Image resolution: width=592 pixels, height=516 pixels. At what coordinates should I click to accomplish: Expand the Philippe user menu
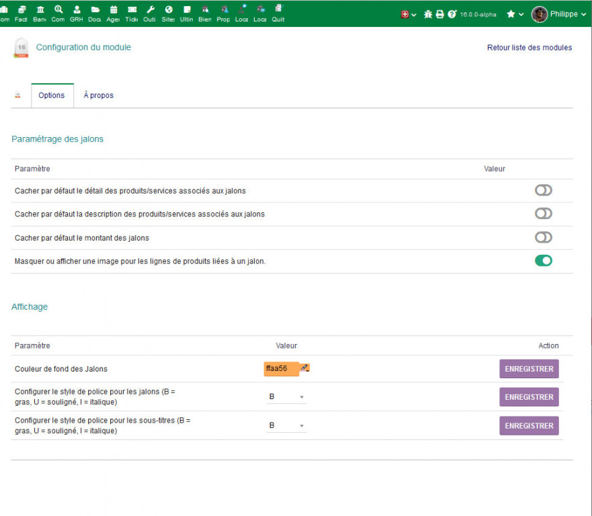pyautogui.click(x=559, y=14)
